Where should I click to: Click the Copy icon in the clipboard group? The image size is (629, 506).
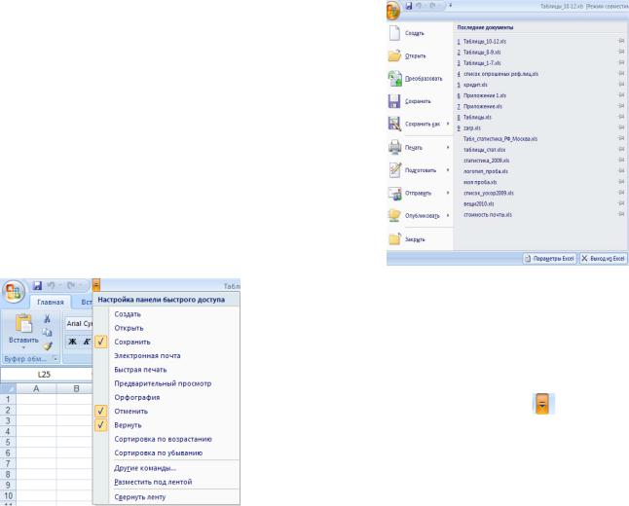(x=47, y=333)
